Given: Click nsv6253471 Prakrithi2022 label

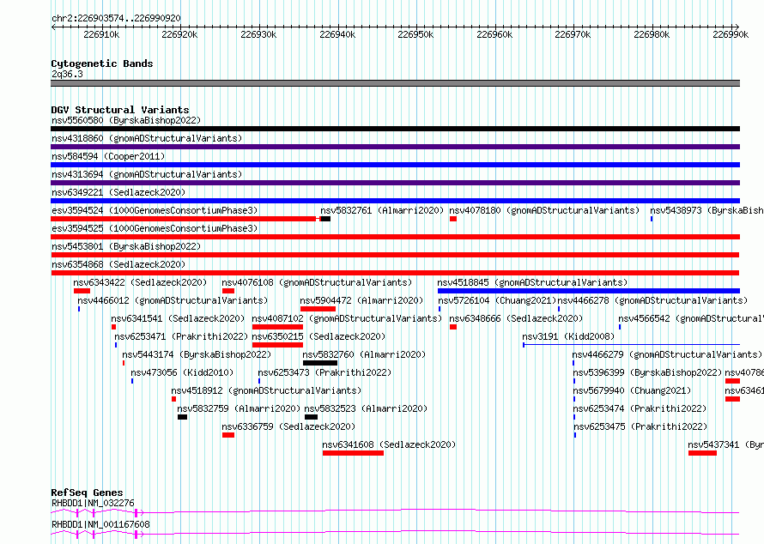Looking at the screenshot, I should [x=181, y=336].
